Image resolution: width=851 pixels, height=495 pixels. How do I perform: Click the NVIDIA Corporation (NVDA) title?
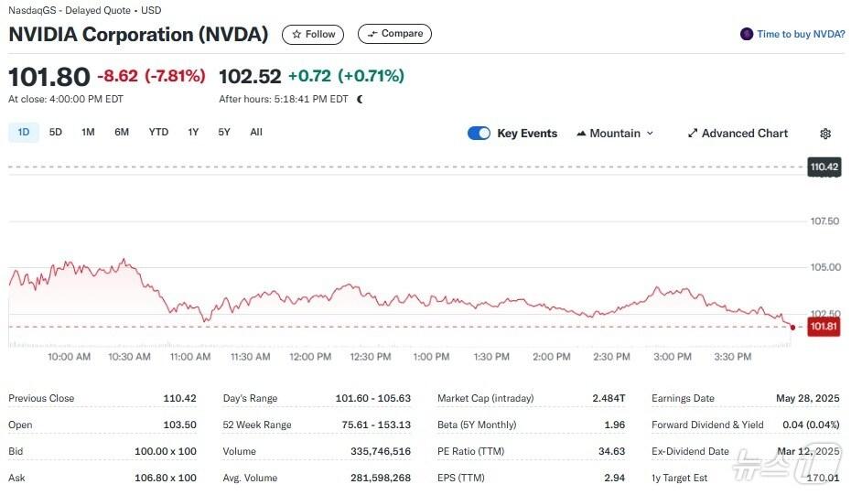138,35
